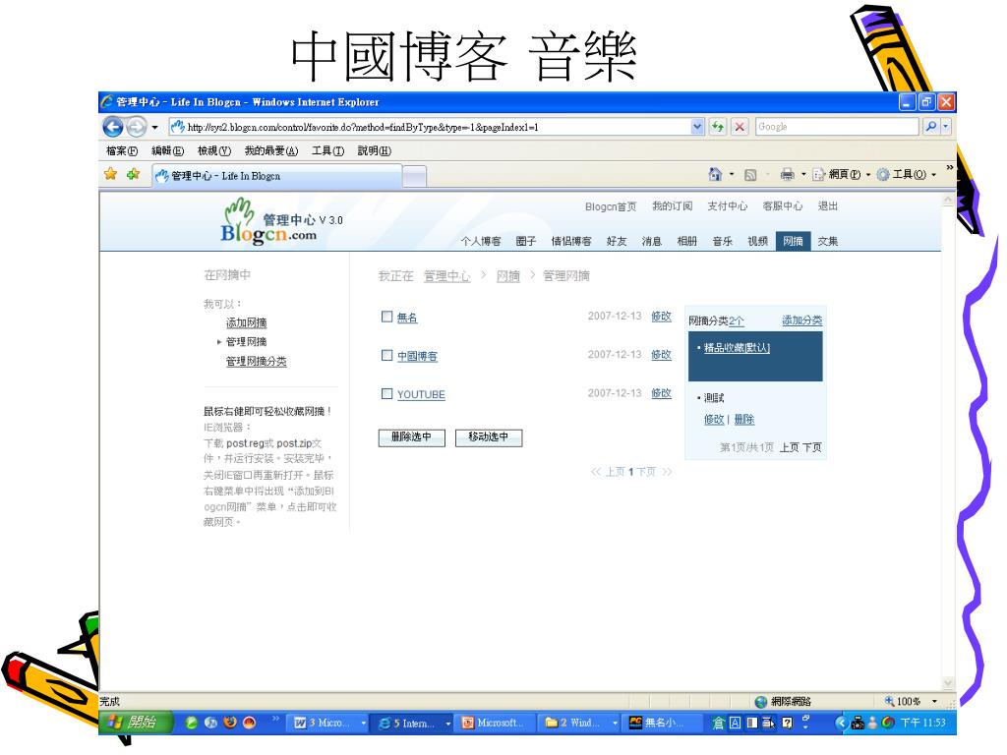The width and height of the screenshot is (1007, 755).
Task: Open the 工具(T) menu in menu bar
Action: (x=327, y=150)
